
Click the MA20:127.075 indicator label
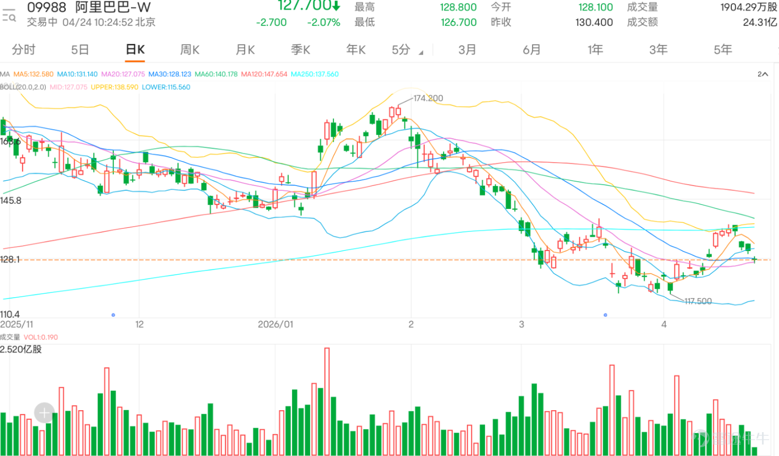[123, 74]
